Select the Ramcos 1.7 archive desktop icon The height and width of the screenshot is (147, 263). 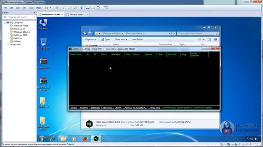pos(44,63)
